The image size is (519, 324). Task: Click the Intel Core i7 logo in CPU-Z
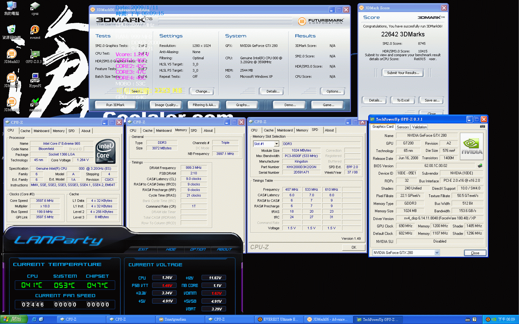coord(106,151)
